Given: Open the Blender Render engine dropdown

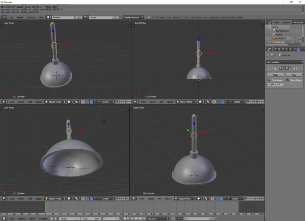Looking at the screenshot, I should click(133, 18).
